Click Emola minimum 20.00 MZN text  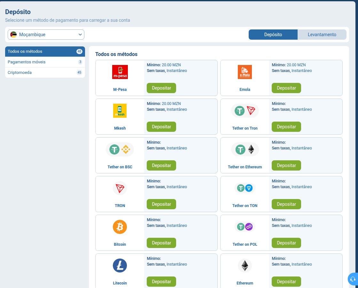[x=289, y=65]
